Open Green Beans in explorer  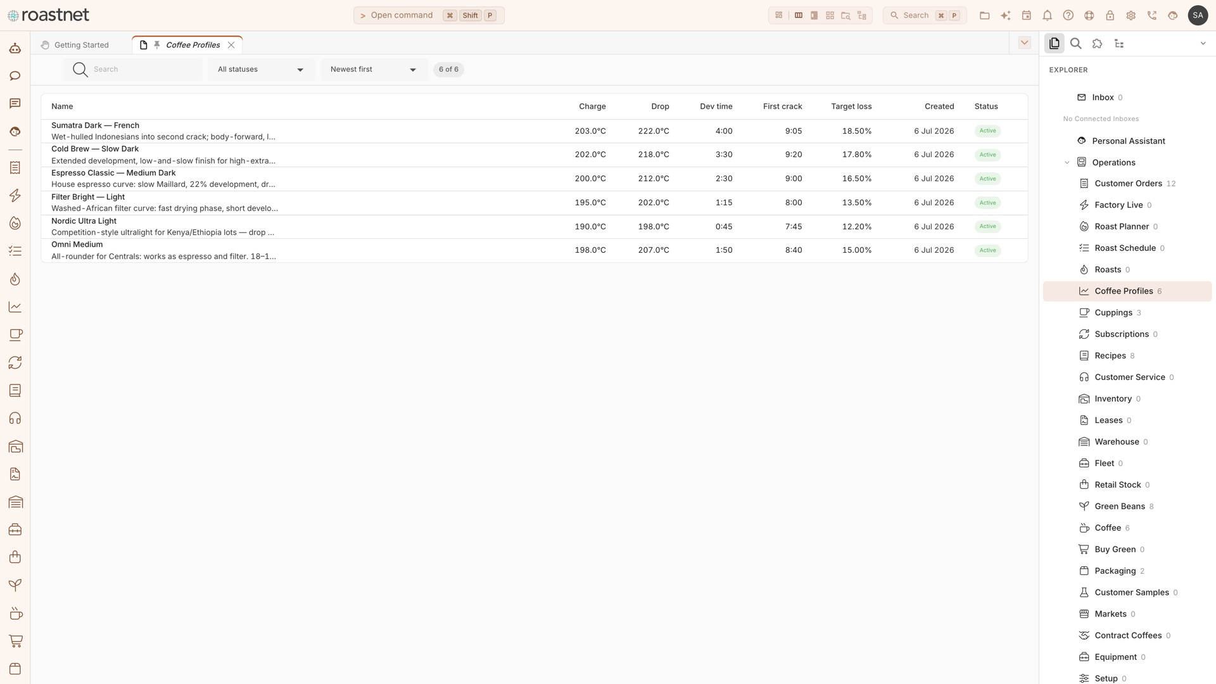click(x=1119, y=507)
